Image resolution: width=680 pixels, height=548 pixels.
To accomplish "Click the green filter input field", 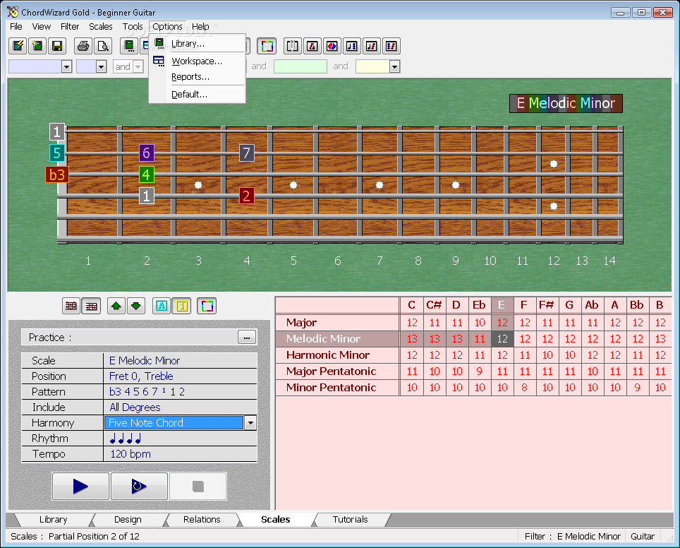I will pyautogui.click(x=300, y=66).
